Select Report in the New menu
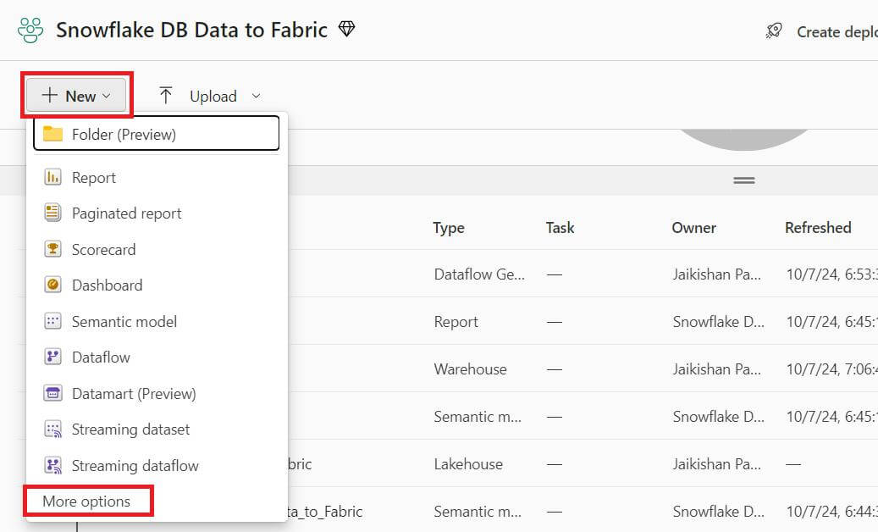The width and height of the screenshot is (878, 532). pyautogui.click(x=157, y=178)
